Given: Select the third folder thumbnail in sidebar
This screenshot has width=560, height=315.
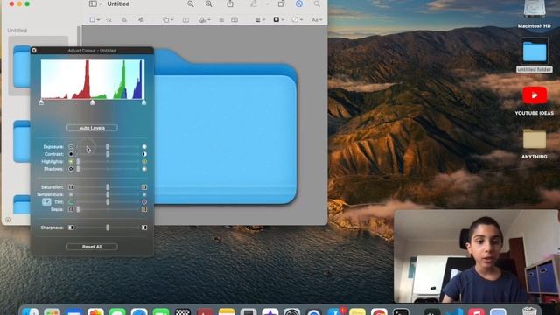Looking at the screenshot, I should click(x=22, y=204).
